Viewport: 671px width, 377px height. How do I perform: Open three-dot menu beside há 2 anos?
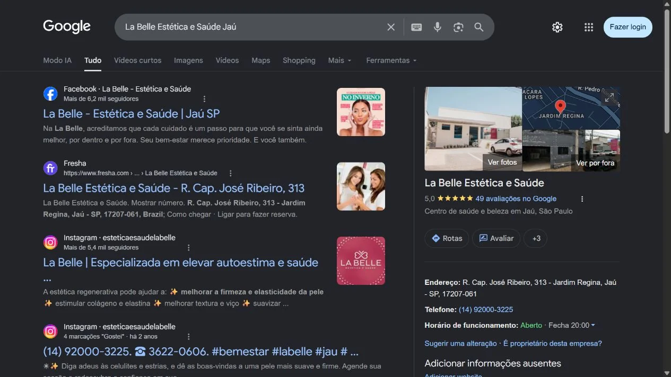click(188, 336)
